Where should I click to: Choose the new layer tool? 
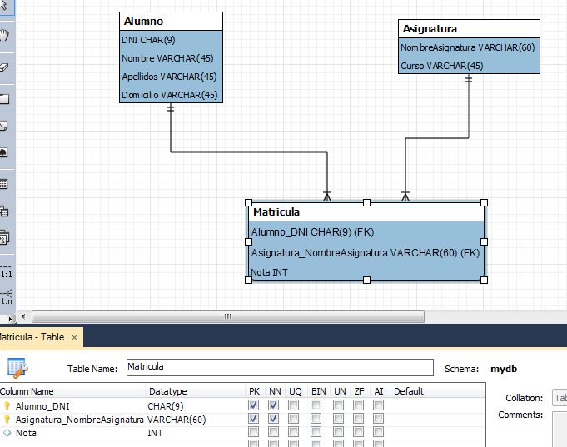4,99
